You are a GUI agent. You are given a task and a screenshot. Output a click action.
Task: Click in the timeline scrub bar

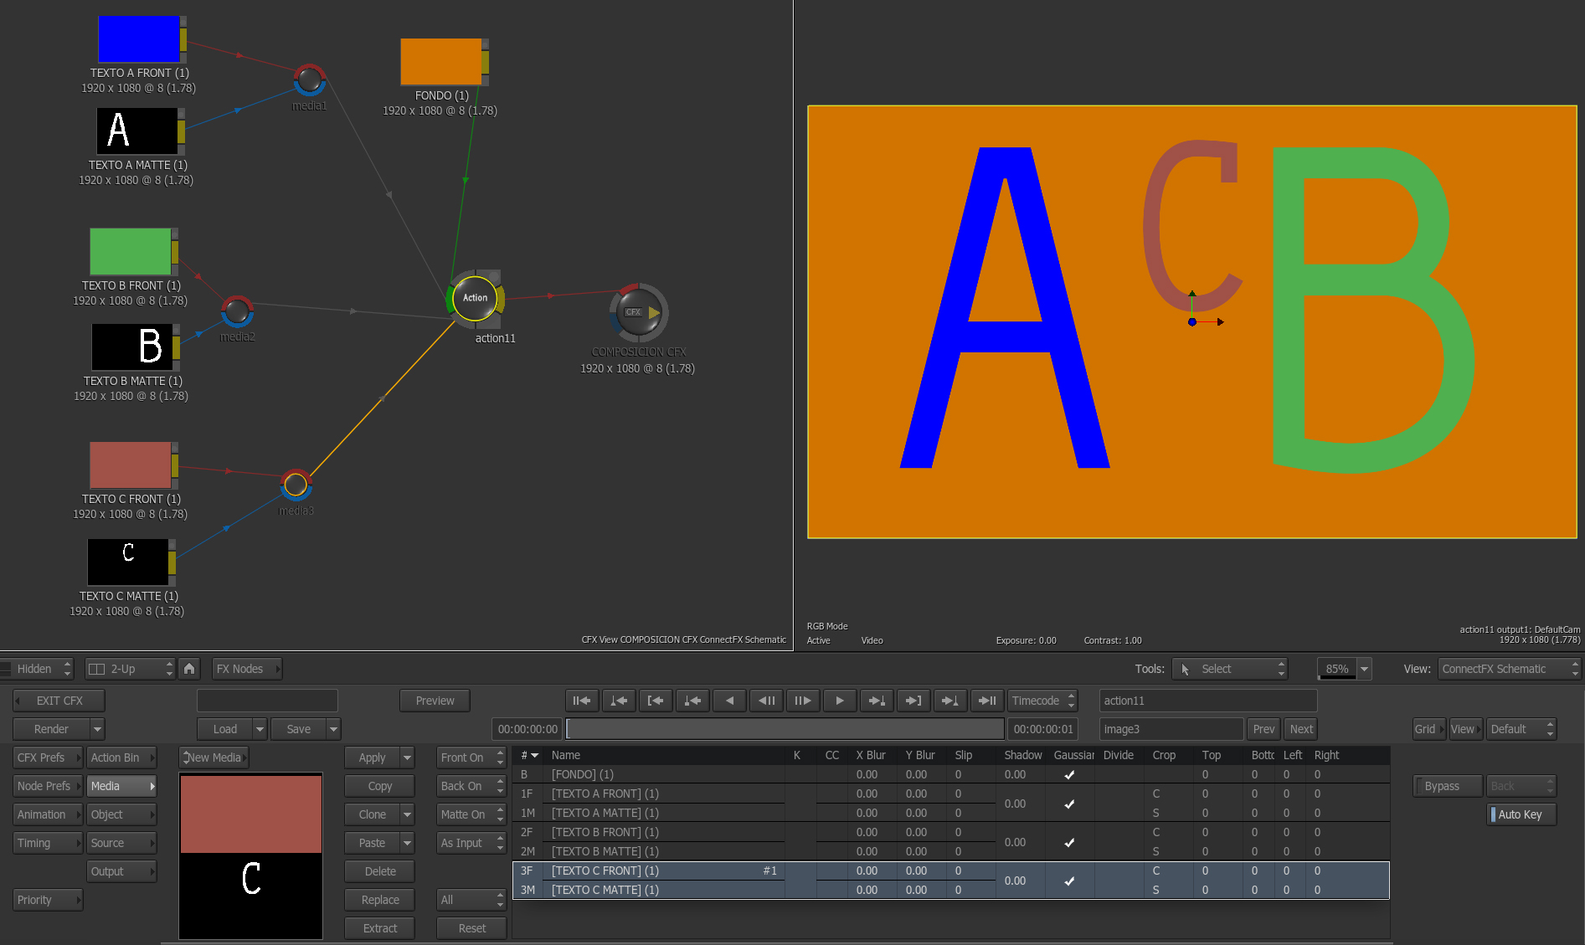pos(785,729)
